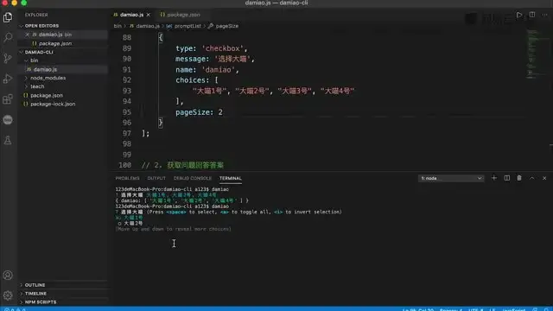
Task: Collapse the bin folder
Action: click(34, 60)
